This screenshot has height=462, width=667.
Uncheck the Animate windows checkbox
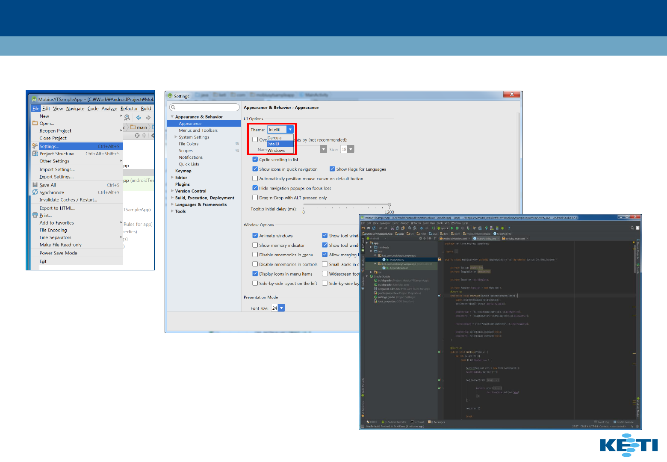tap(255, 235)
